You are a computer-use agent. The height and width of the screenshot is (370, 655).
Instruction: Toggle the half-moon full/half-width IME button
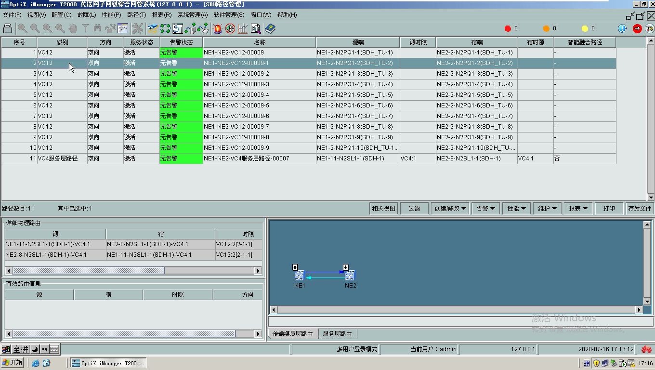(x=35, y=349)
